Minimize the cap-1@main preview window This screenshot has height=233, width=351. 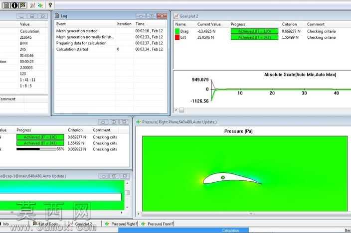(x=103, y=176)
